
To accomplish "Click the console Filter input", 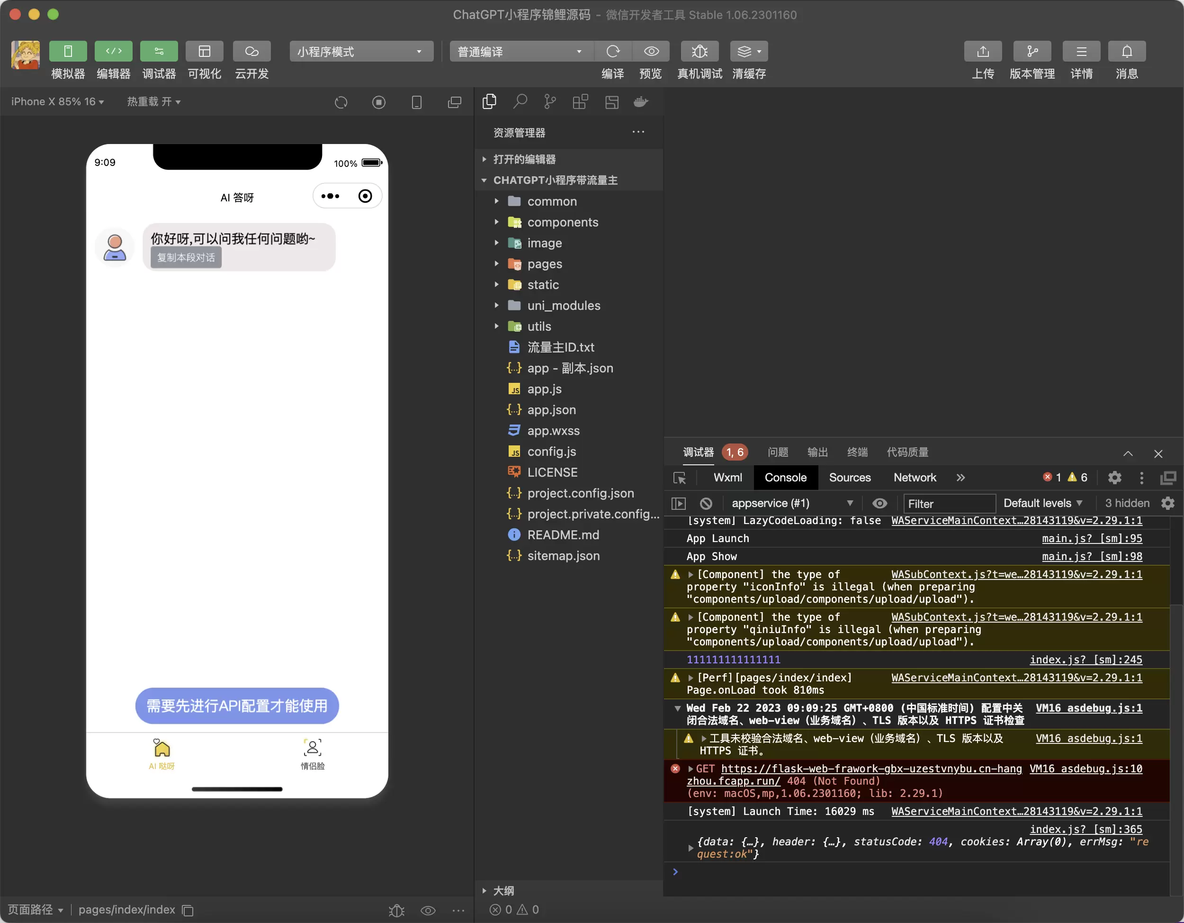I will pos(949,503).
